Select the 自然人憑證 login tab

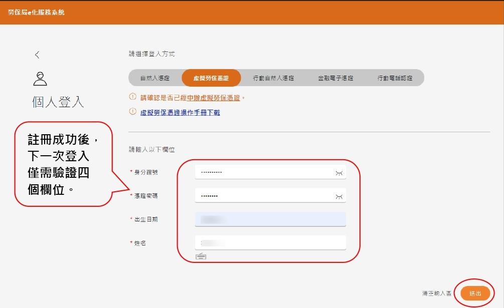(x=155, y=78)
